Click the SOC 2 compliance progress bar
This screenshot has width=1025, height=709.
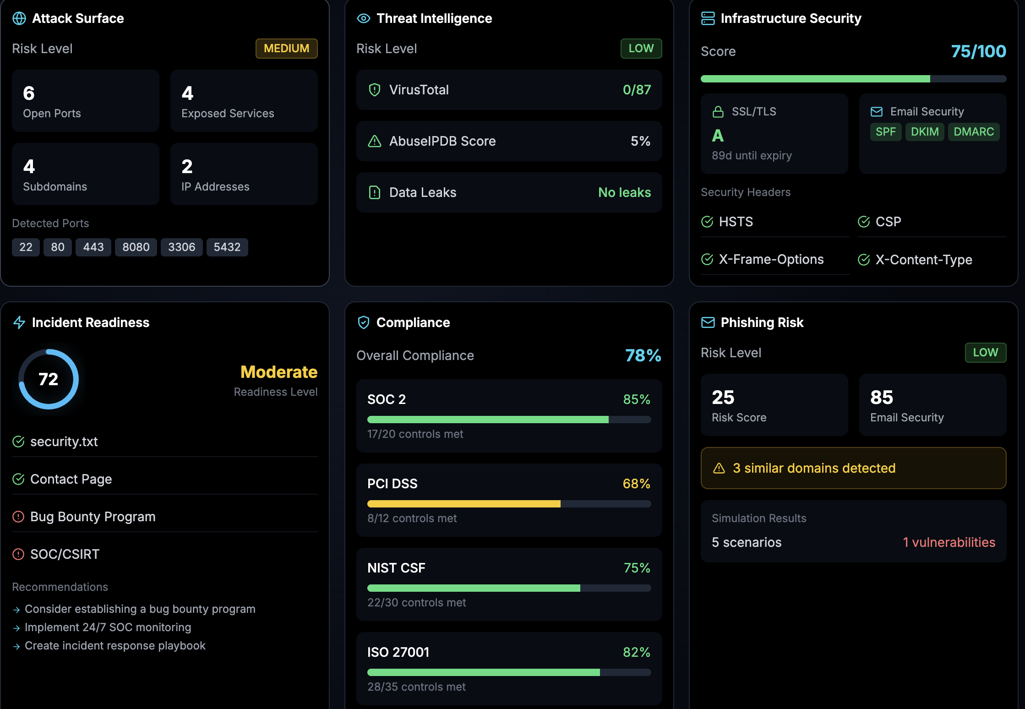click(508, 419)
